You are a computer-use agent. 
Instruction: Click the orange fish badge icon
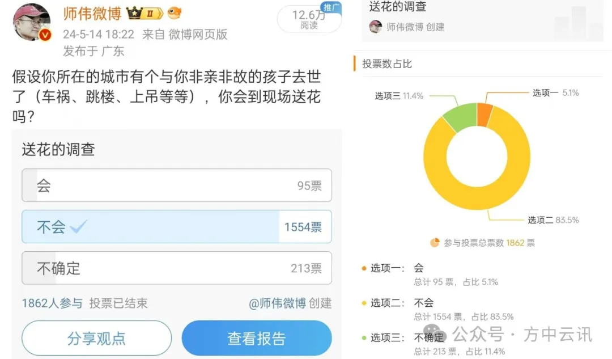(x=175, y=13)
